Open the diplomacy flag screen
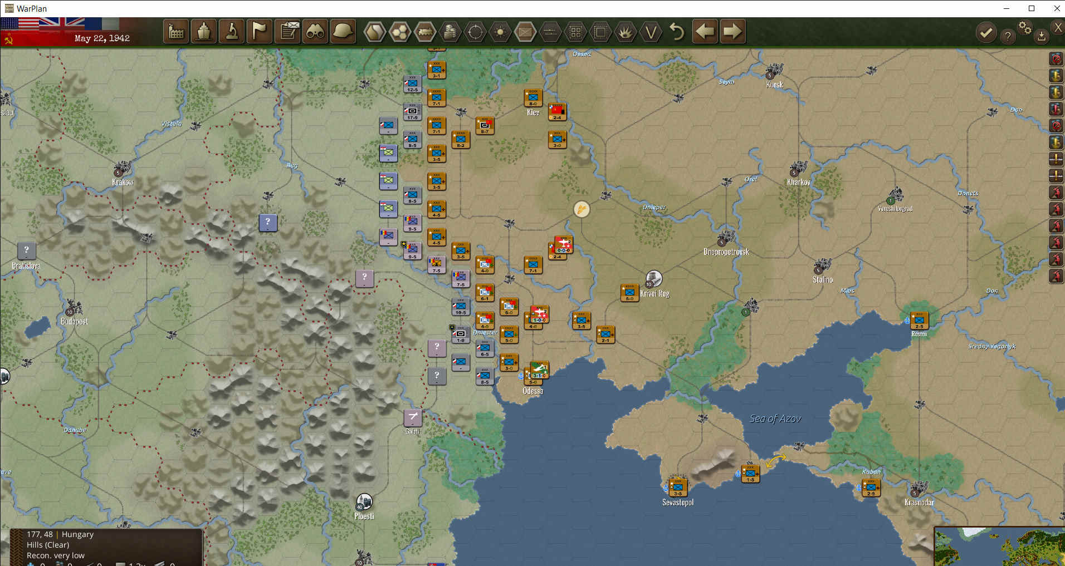The height and width of the screenshot is (566, 1065). (x=260, y=32)
